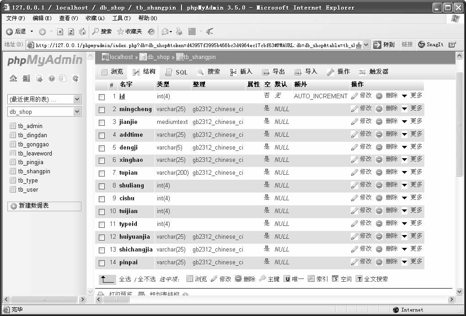Click the 全不选 link
This screenshot has width=466, height=316.
tap(146, 279)
